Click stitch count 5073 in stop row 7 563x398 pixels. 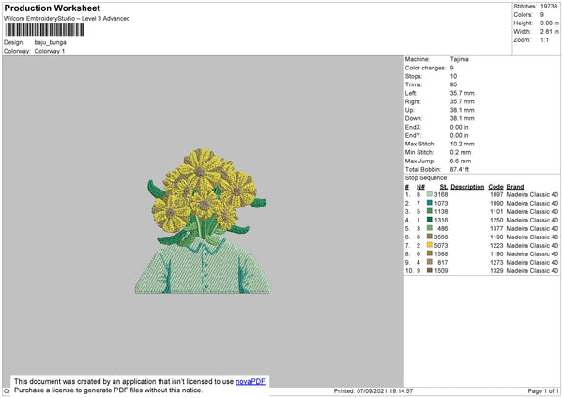tap(441, 245)
